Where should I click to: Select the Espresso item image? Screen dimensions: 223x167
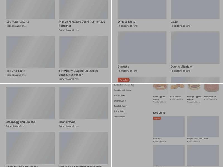[x=142, y=48]
